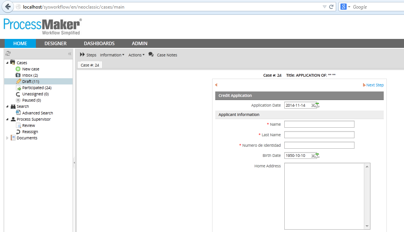Click the browser back arrow button
The height and width of the screenshot is (232, 404).
point(8,7)
